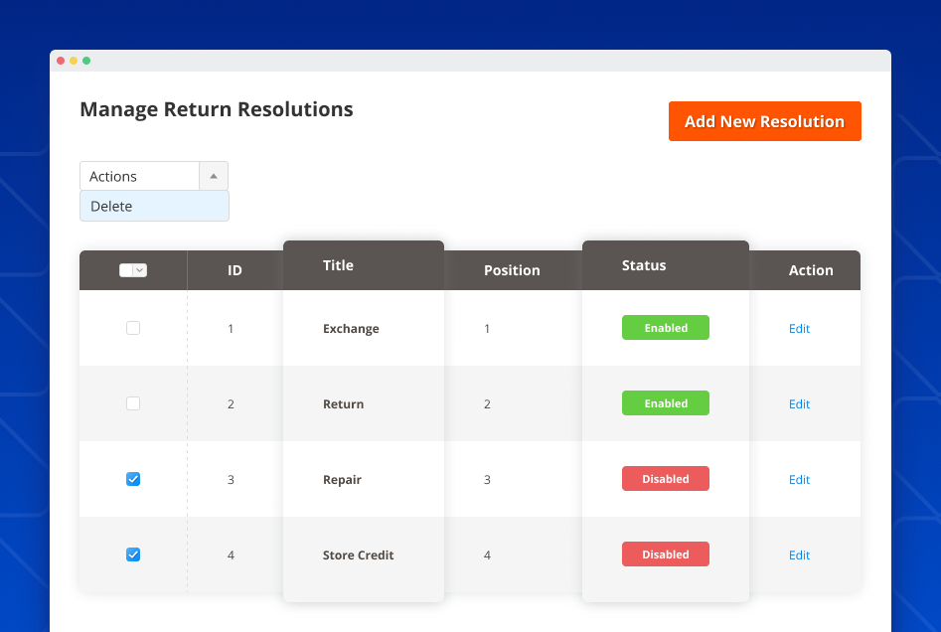Edit the Store Credit resolution
This screenshot has width=941, height=632.
click(799, 554)
